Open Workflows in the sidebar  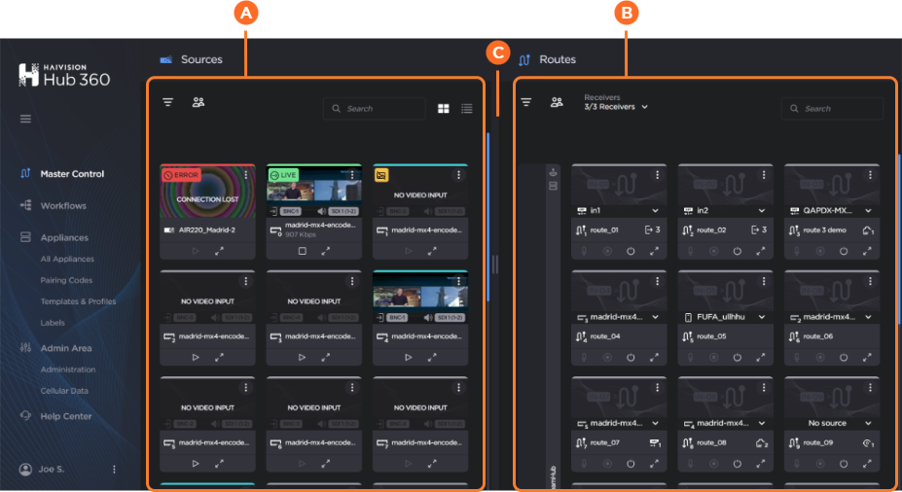pos(63,206)
